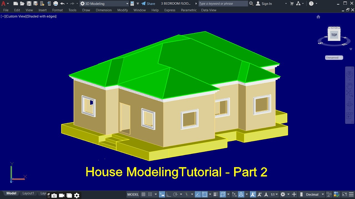Click the Sign In button
The height and width of the screenshot is (199, 355).
pos(264,4)
